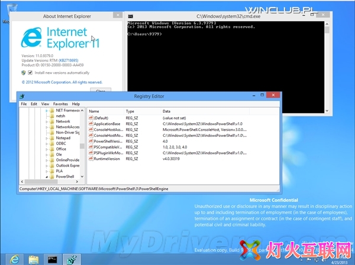Open File Explorer from the taskbar
Image resolution: width=355 pixels, height=265 pixels.
coord(33,259)
